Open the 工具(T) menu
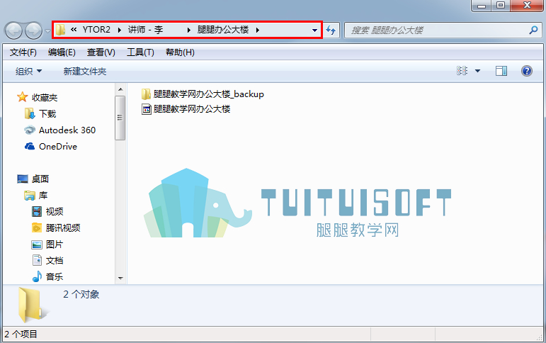 pos(140,52)
